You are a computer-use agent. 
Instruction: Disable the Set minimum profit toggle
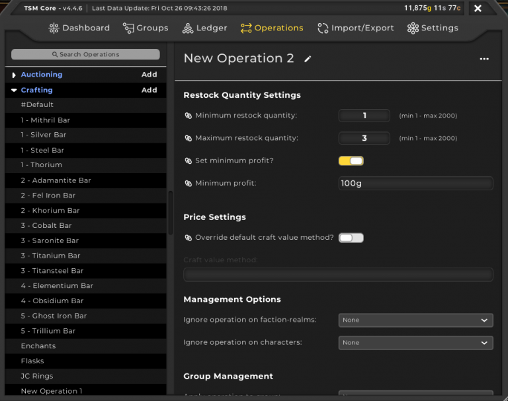tap(351, 161)
